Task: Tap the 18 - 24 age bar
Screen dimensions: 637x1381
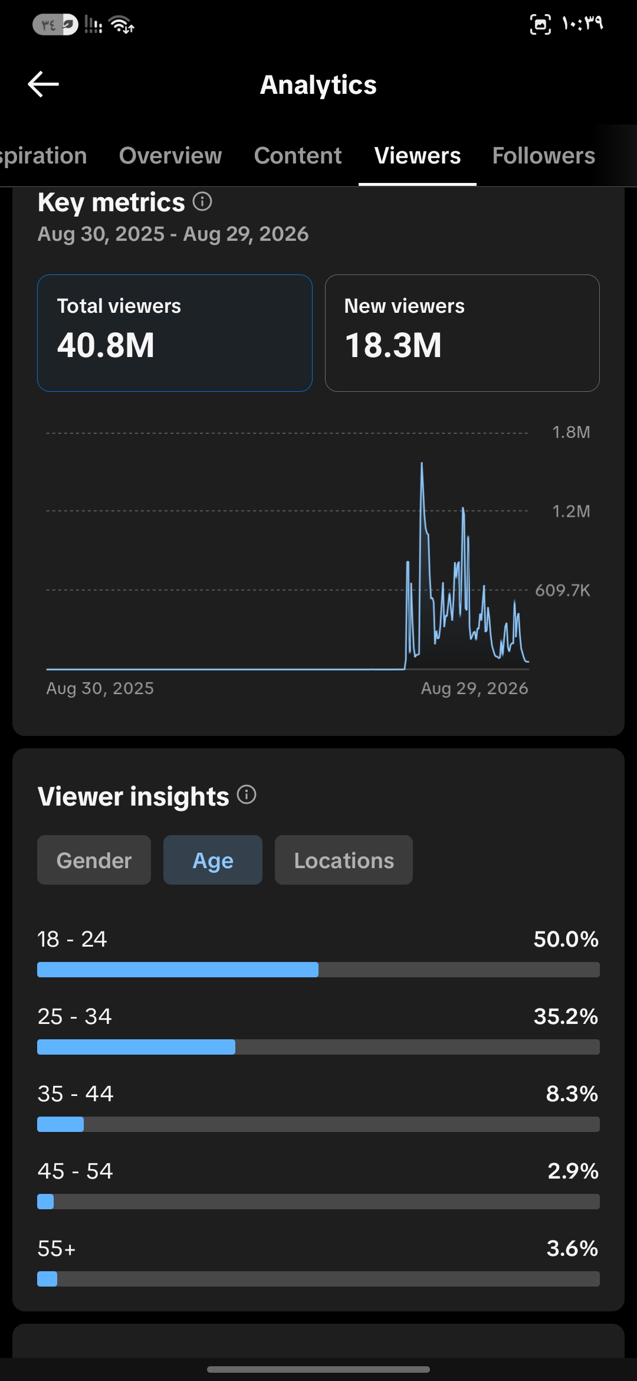Action: pyautogui.click(x=318, y=970)
